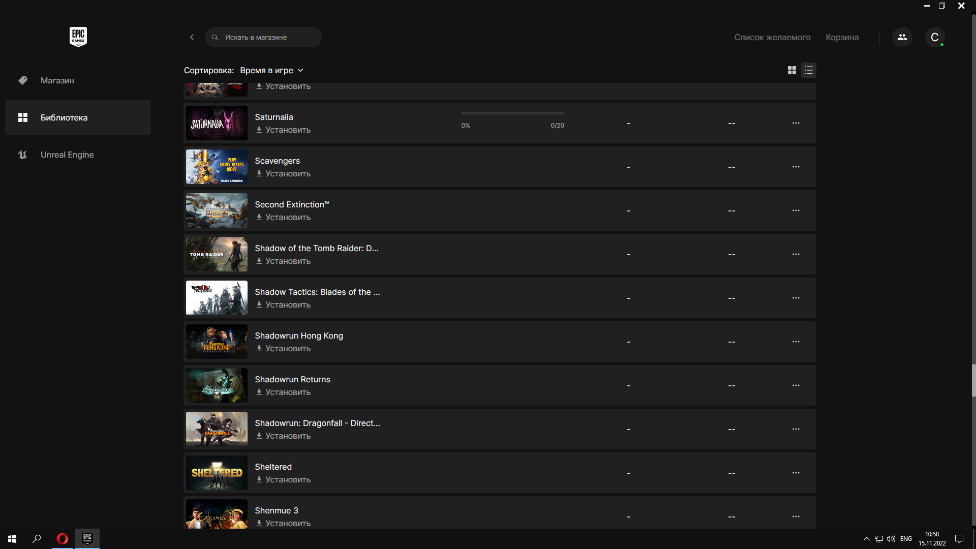Expand the Время в игре sort dropdown
This screenshot has width=976, height=549.
click(x=271, y=70)
